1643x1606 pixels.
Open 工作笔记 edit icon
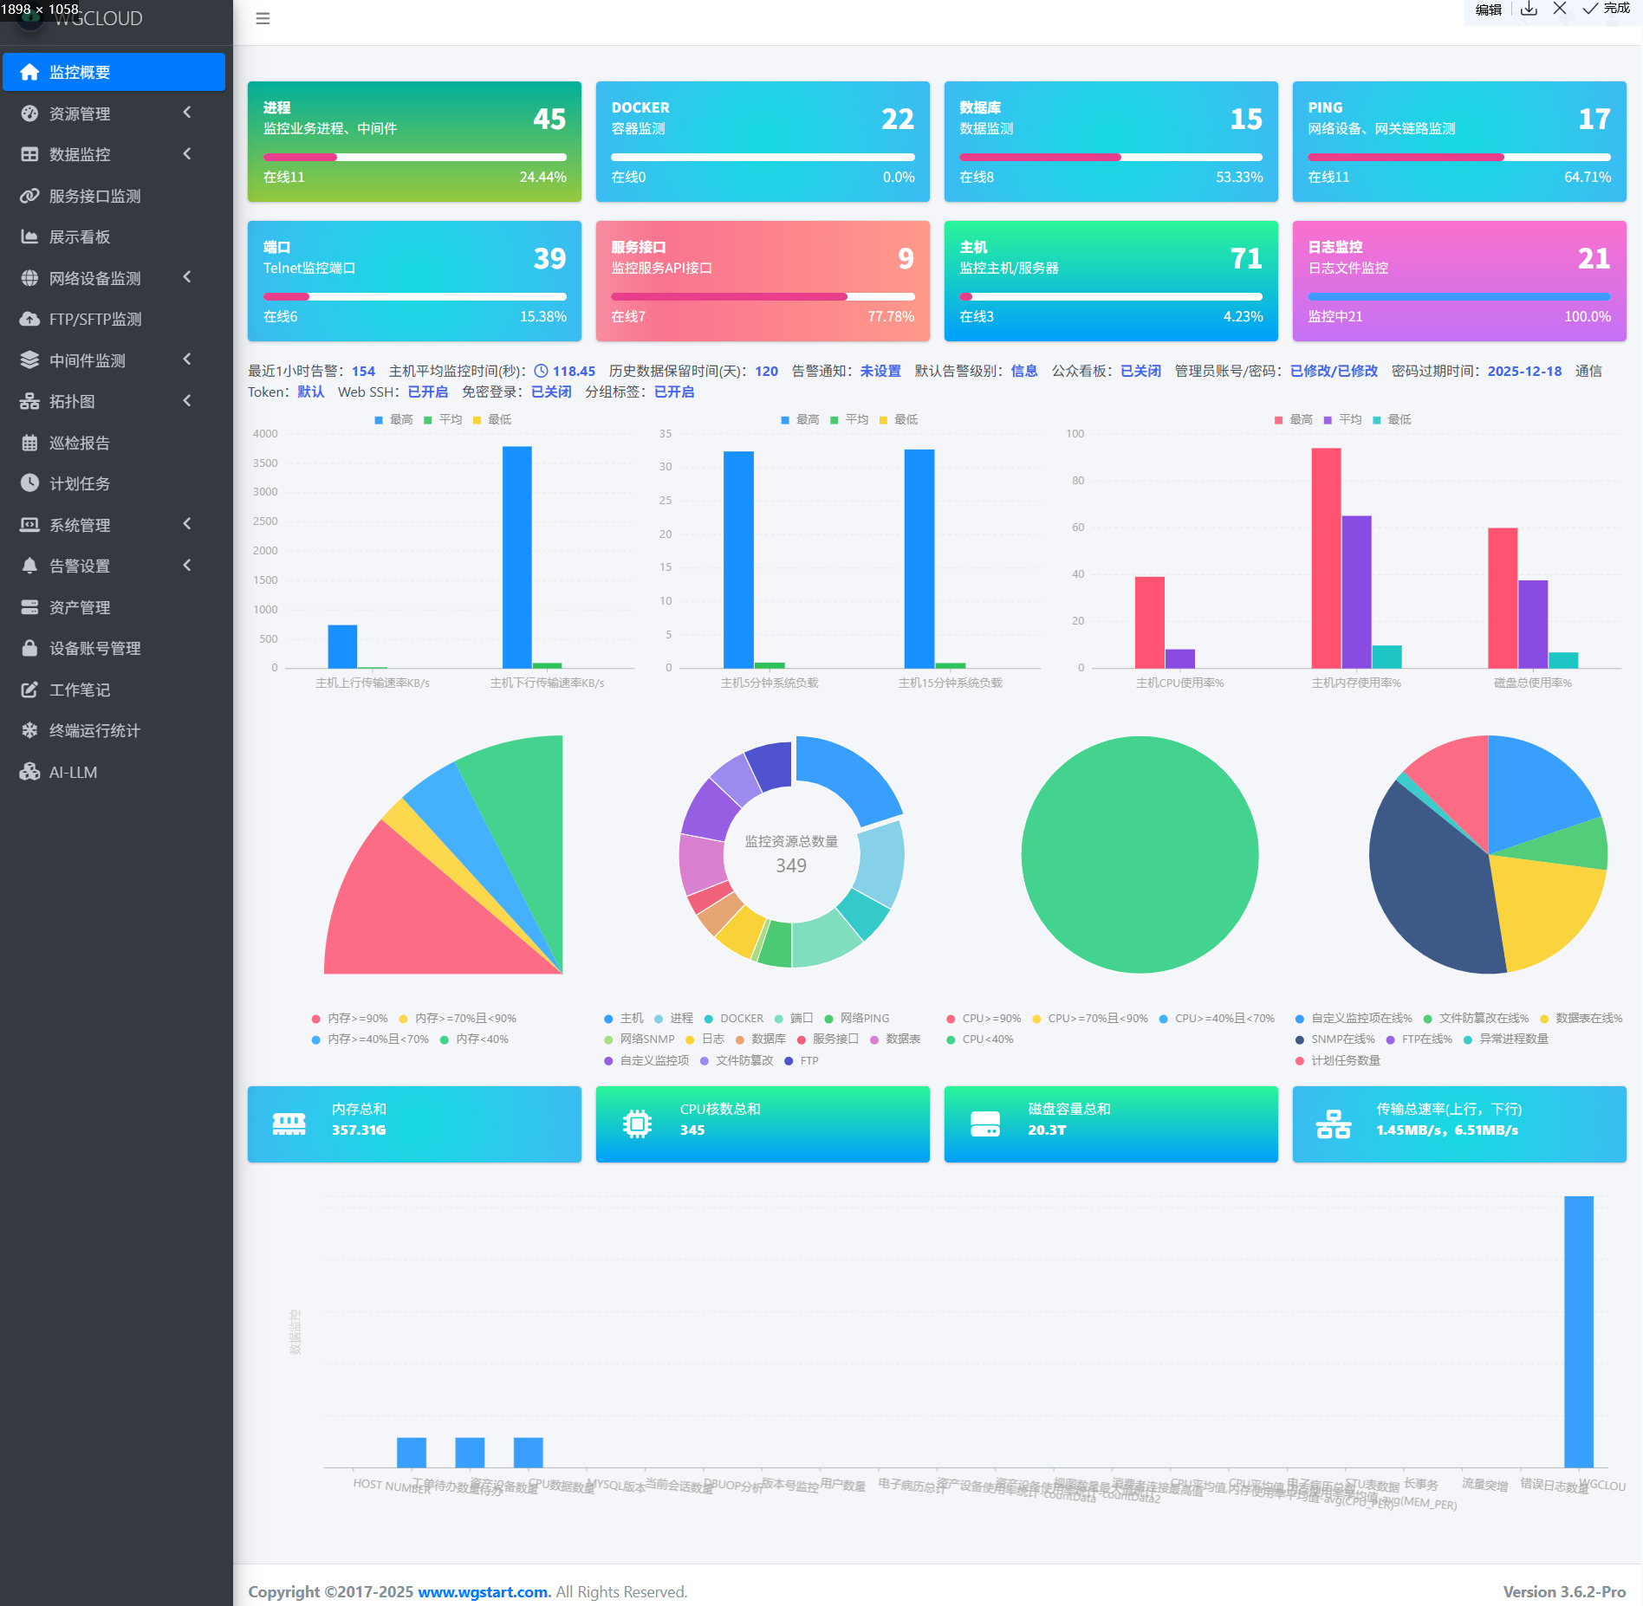click(x=29, y=690)
